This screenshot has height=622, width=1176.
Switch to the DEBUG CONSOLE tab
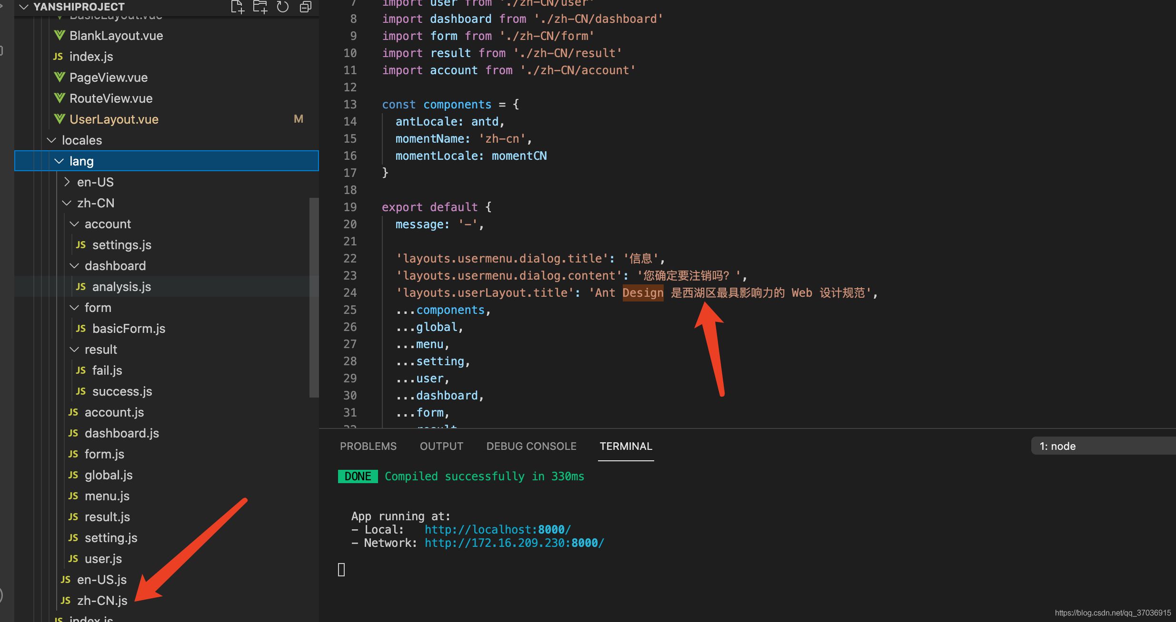click(531, 446)
